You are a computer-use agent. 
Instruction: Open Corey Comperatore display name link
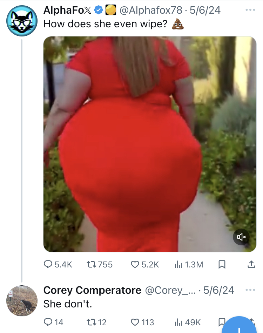(x=92, y=290)
